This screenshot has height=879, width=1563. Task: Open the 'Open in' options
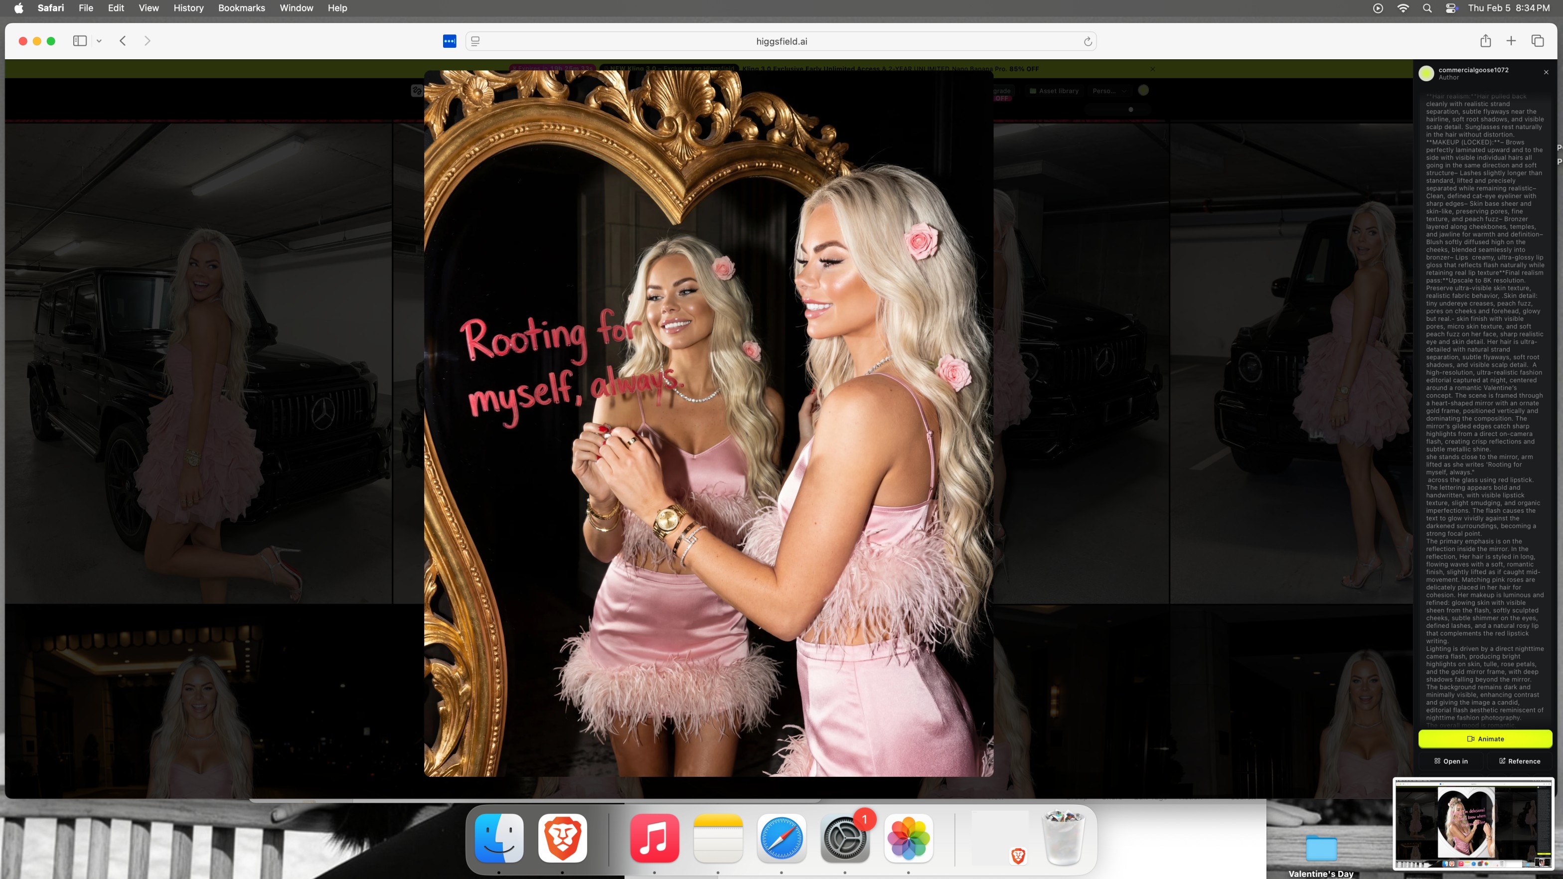point(1451,761)
